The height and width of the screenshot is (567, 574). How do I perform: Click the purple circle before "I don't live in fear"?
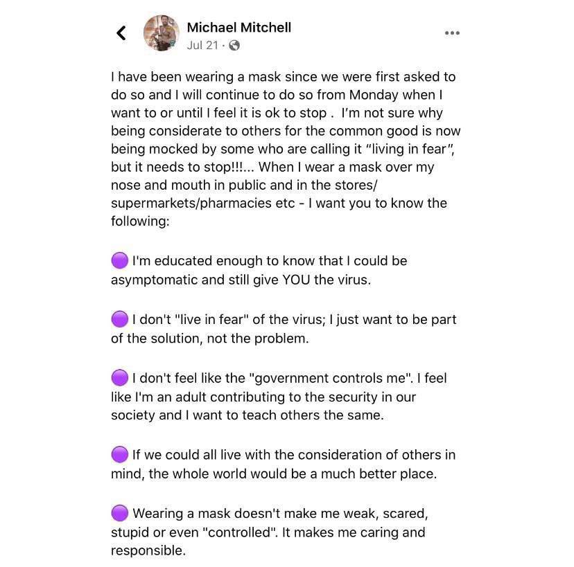coord(120,320)
